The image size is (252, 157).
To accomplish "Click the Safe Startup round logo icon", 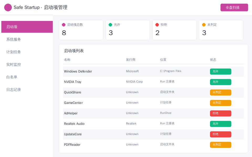I will tap(8, 7).
